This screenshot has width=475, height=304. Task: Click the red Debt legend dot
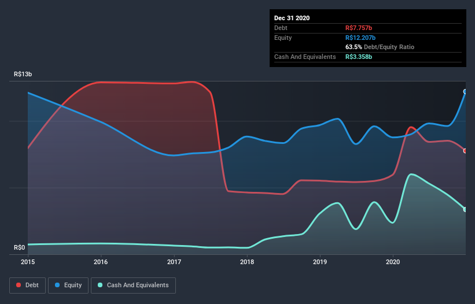[x=19, y=285]
